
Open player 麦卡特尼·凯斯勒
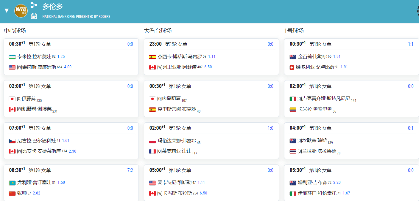click(x=175, y=183)
